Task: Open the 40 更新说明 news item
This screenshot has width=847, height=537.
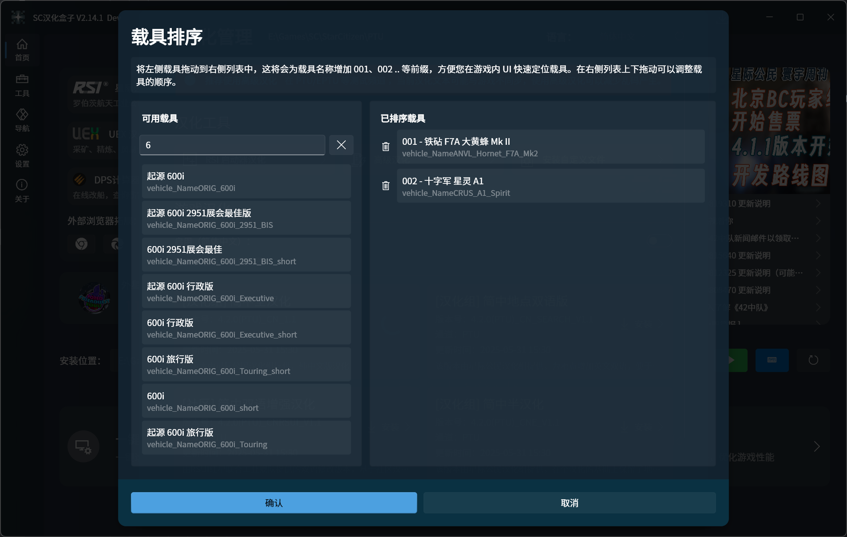Action: click(x=775, y=255)
